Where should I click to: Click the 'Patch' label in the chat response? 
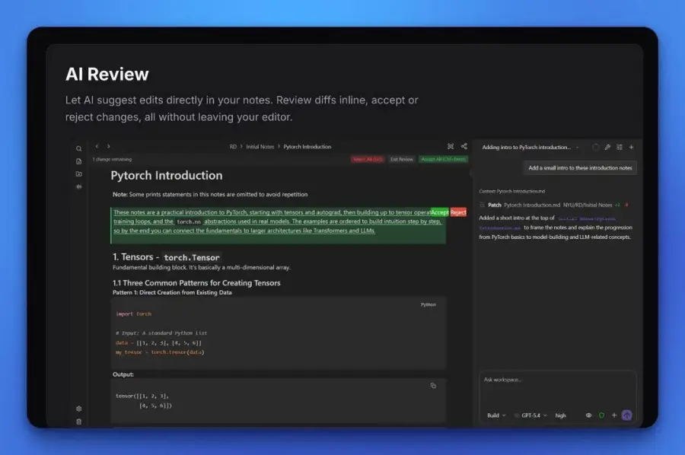click(495, 205)
